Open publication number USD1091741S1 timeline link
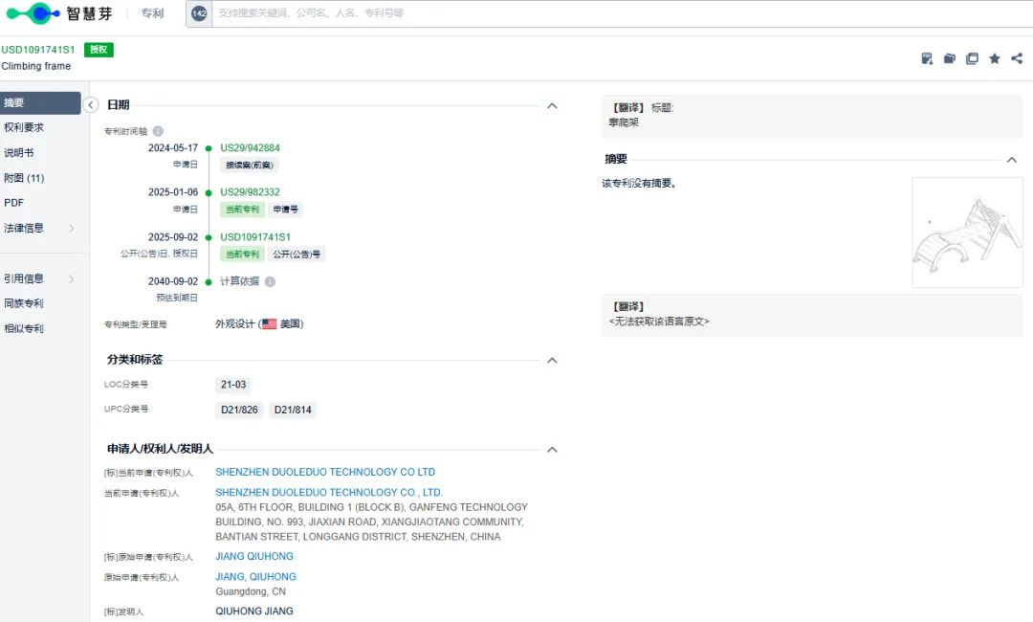This screenshot has width=1033, height=622. point(255,236)
